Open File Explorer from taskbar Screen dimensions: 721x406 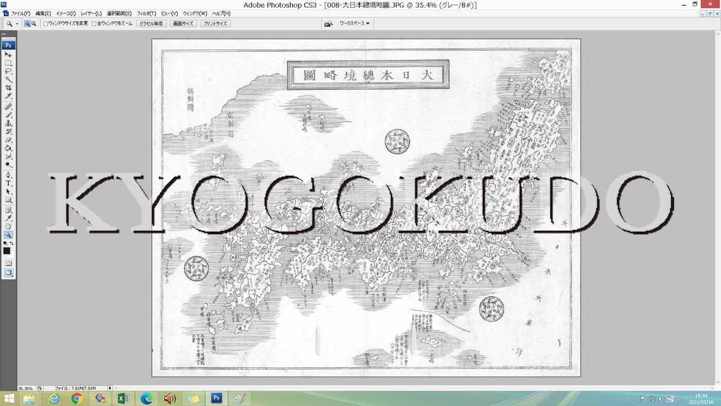[29, 398]
